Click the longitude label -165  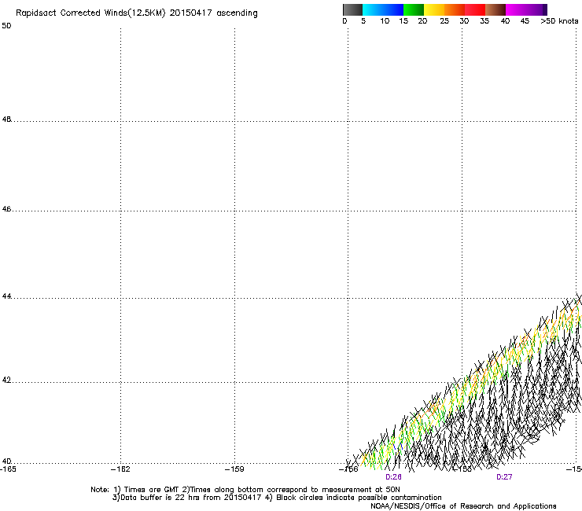[x=8, y=469]
